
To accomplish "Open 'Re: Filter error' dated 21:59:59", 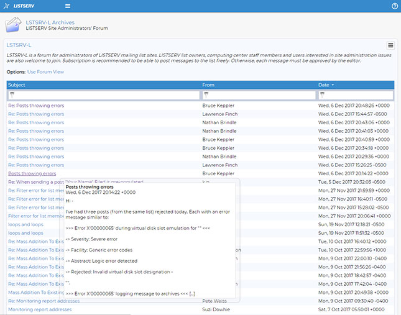I will pos(36,190).
